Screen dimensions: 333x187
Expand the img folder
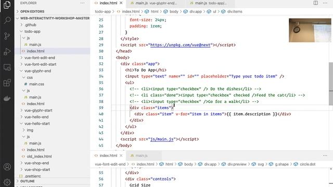[30, 130]
